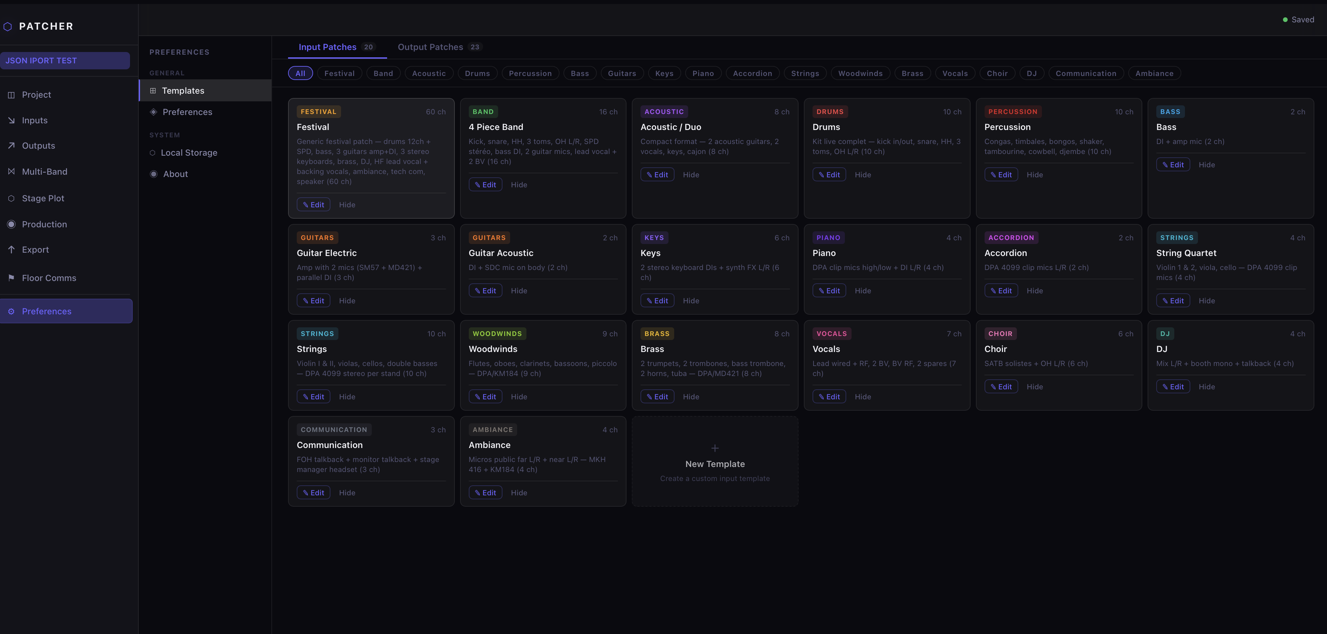Screen dimensions: 1327x634
Task: Click the diamond icon beside Preferences submenu
Action: (153, 112)
